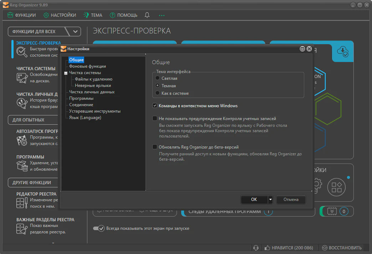372x254 pixels.
Task: Click the thumbs-up Like icon
Action: [267, 248]
